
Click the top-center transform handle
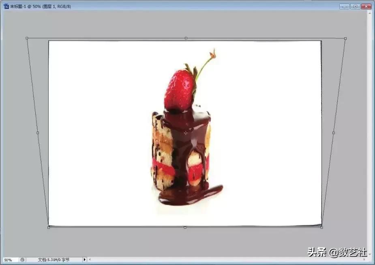[x=186, y=38]
